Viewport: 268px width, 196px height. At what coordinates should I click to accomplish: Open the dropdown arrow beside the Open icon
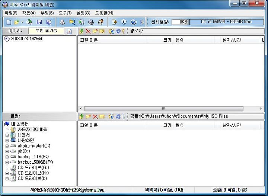tap(22, 22)
